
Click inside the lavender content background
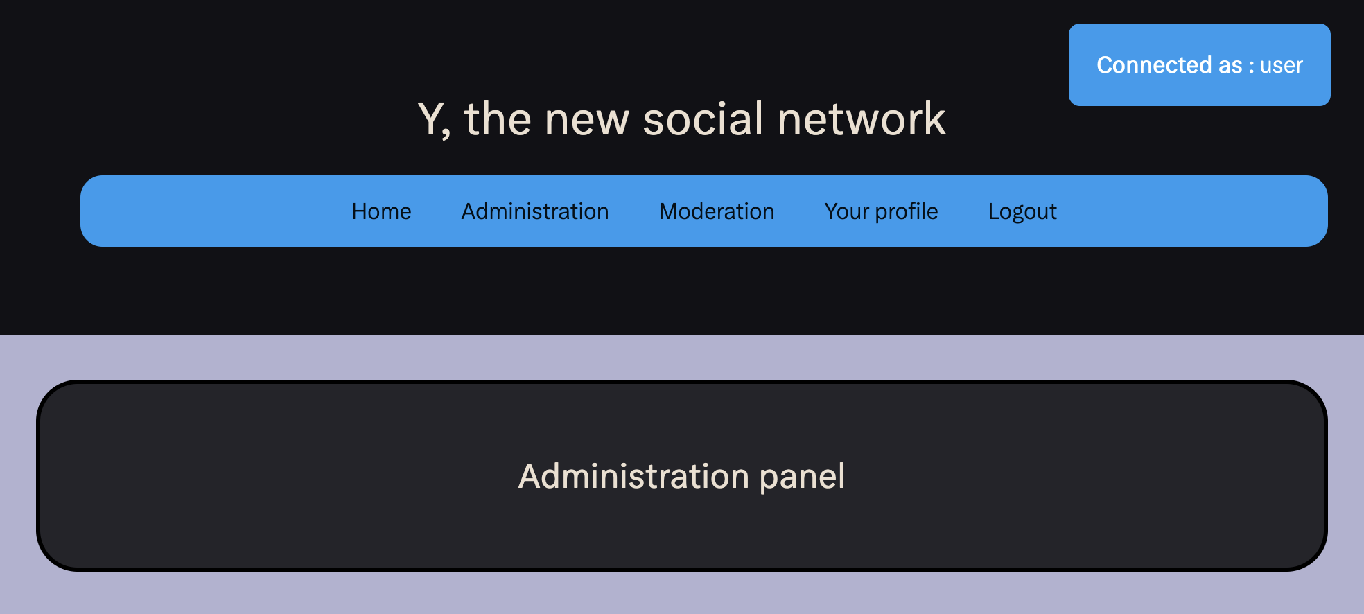(682, 596)
